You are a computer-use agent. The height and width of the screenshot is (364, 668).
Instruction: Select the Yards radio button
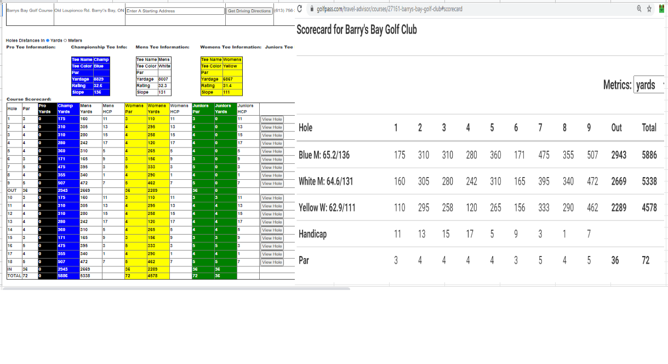[48, 40]
